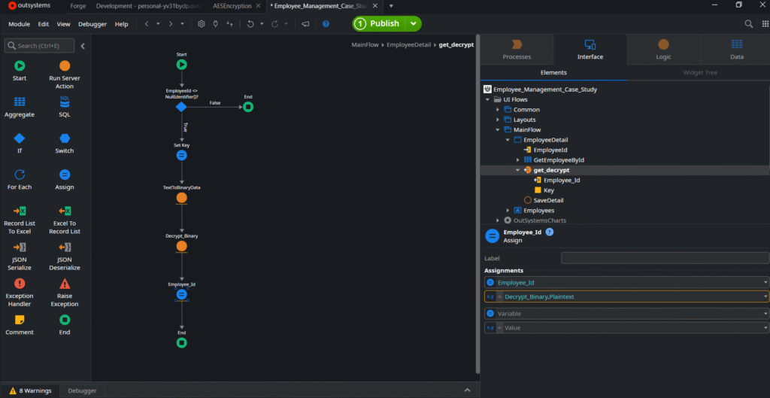Open the 8 Warnings tab
The image size is (770, 398).
30,390
